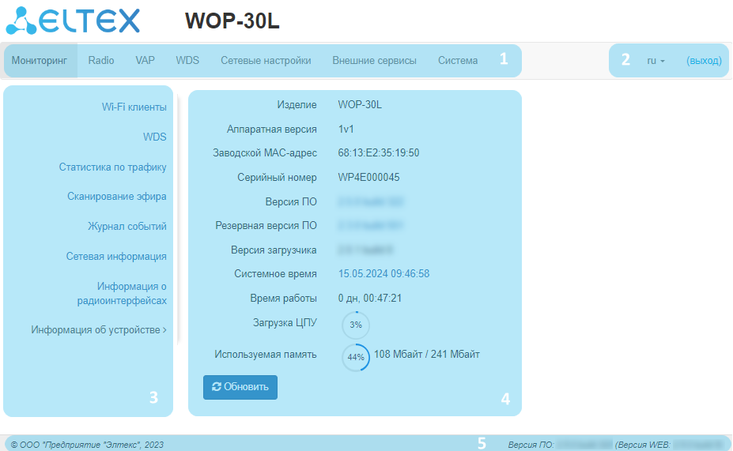Click the Изделие value WOP-30L
Image resolution: width=733 pixels, height=451 pixels.
pos(360,104)
